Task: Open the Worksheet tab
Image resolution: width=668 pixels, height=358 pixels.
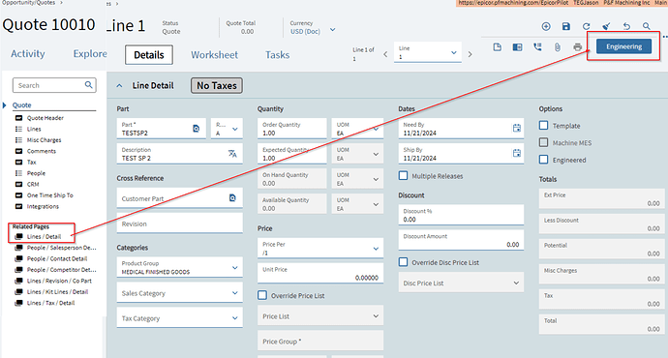Action: 214,55
